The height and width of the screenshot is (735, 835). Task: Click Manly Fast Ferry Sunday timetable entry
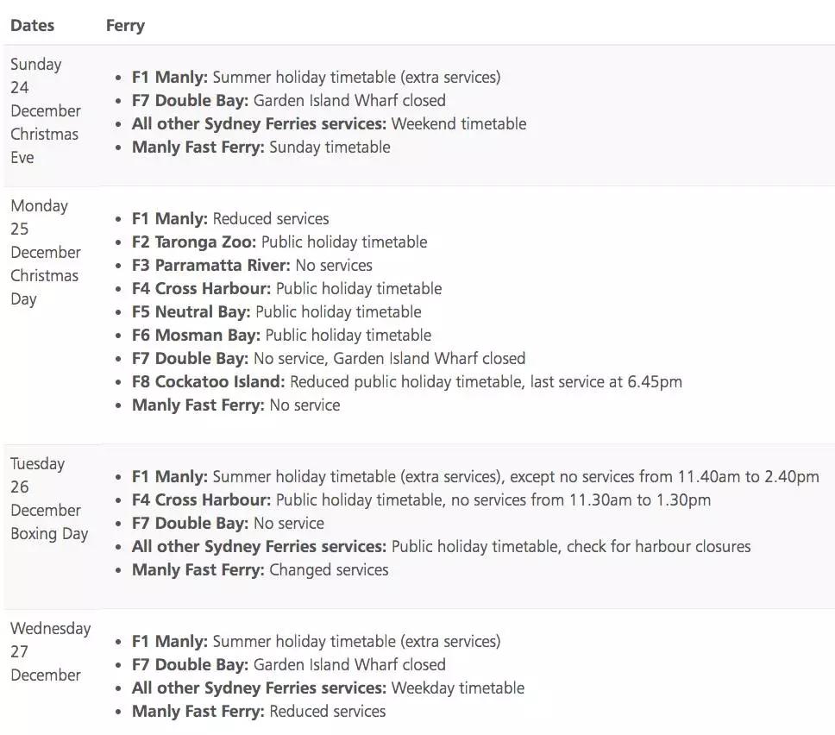click(261, 148)
